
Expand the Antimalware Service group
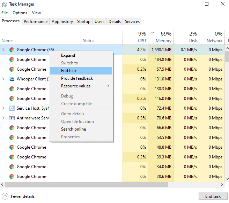[x=3, y=118]
